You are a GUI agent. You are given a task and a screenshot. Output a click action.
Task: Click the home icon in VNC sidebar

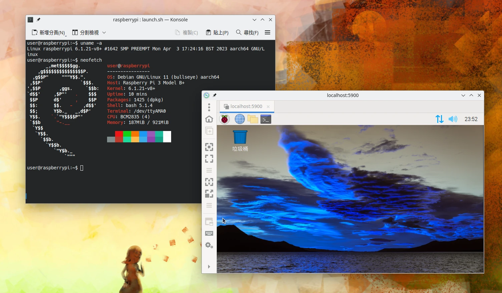209,119
